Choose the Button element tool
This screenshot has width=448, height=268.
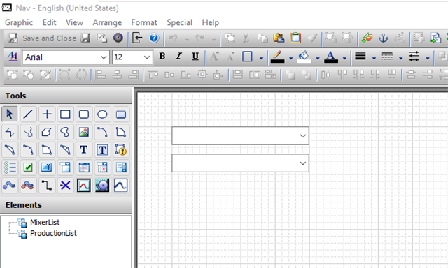point(121,114)
